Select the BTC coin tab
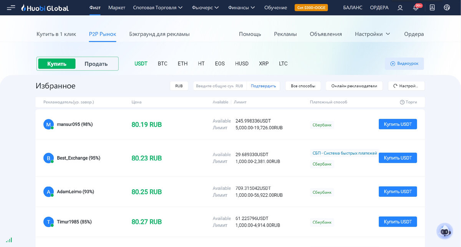This screenshot has height=247, width=461. [163, 64]
